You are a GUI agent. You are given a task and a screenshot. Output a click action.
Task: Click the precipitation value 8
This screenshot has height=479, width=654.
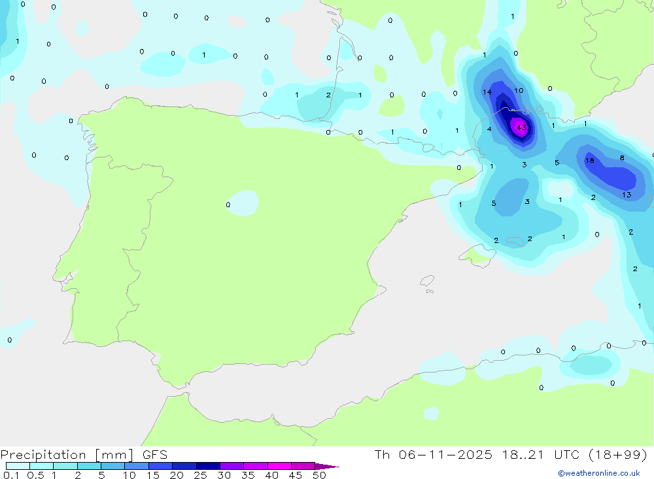coord(622,158)
